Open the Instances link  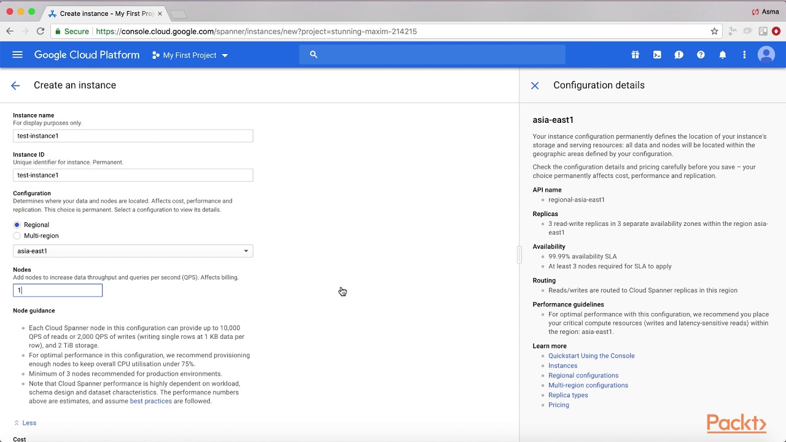[x=562, y=366]
